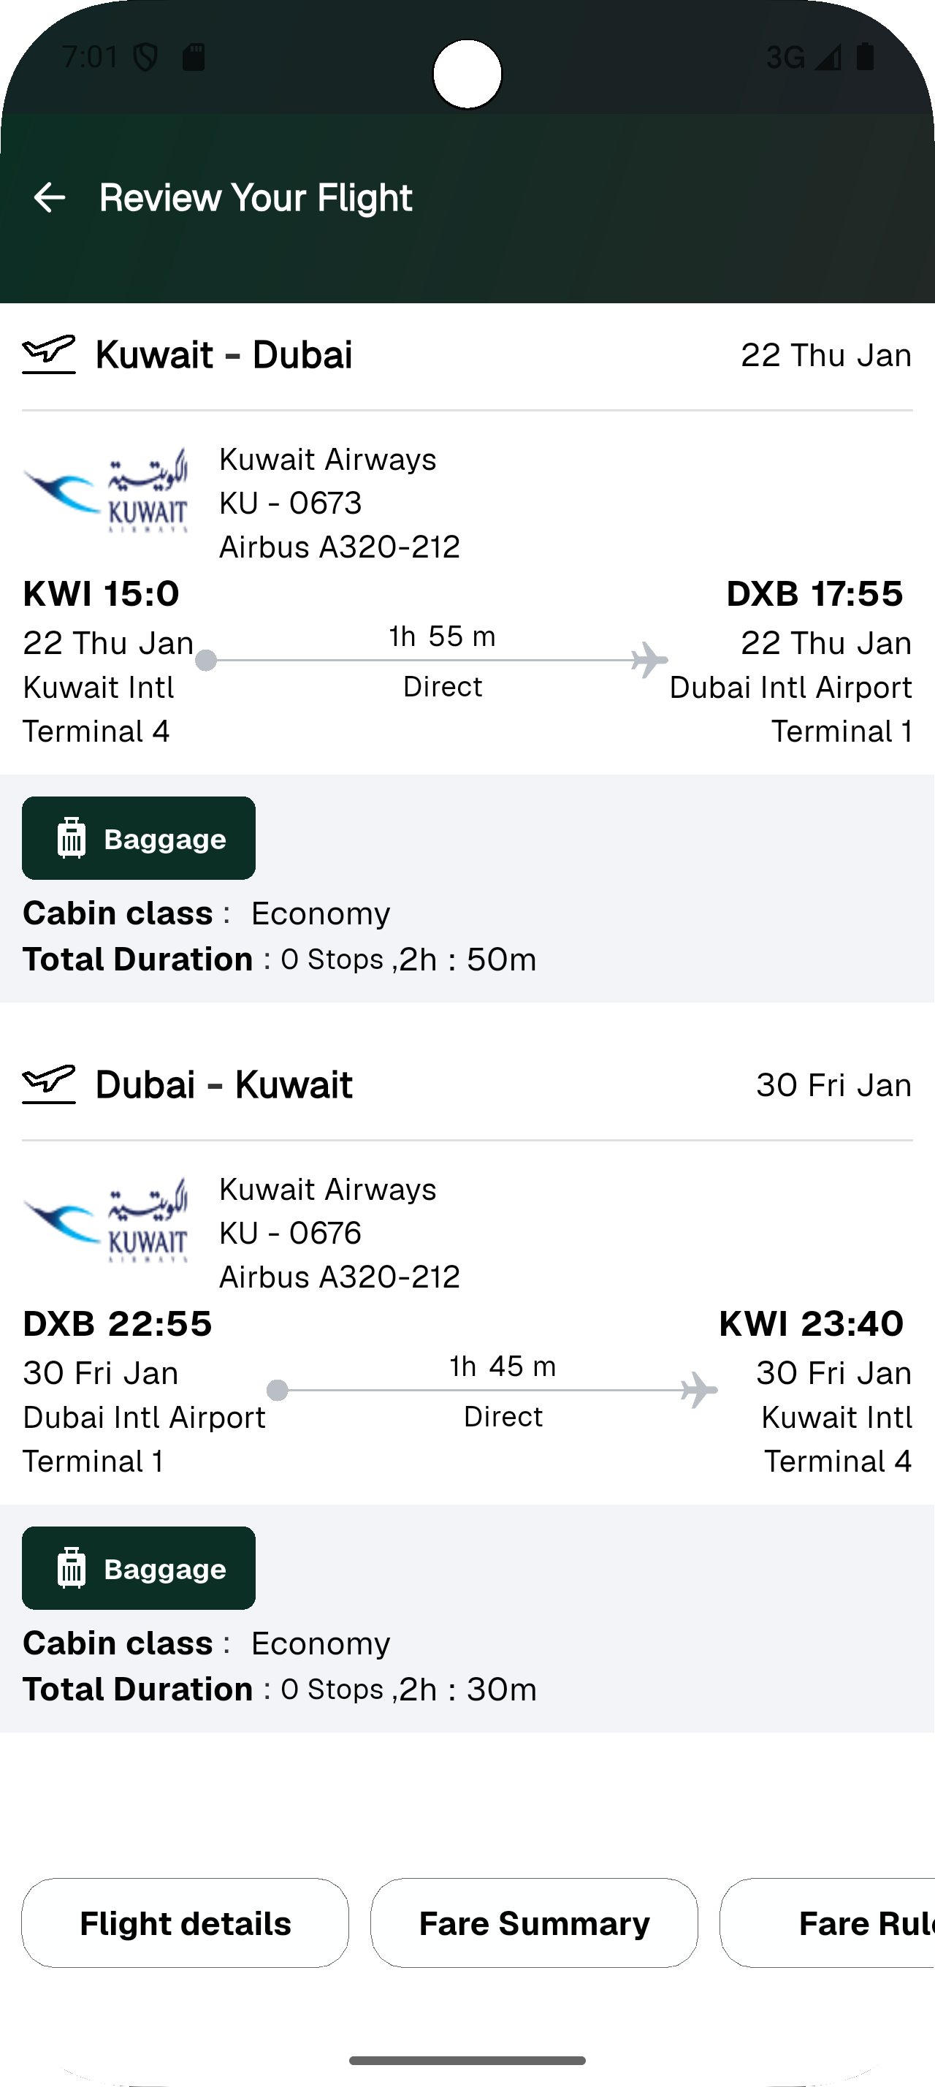
Task: Tap the Dubai - Kuwait route heading
Action: (x=224, y=1085)
